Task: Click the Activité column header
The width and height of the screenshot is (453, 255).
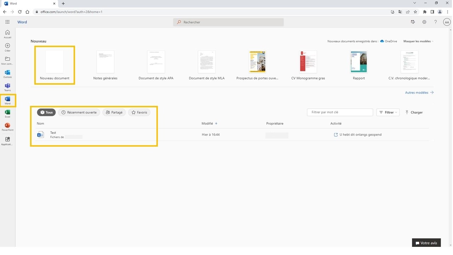Action: pos(336,124)
